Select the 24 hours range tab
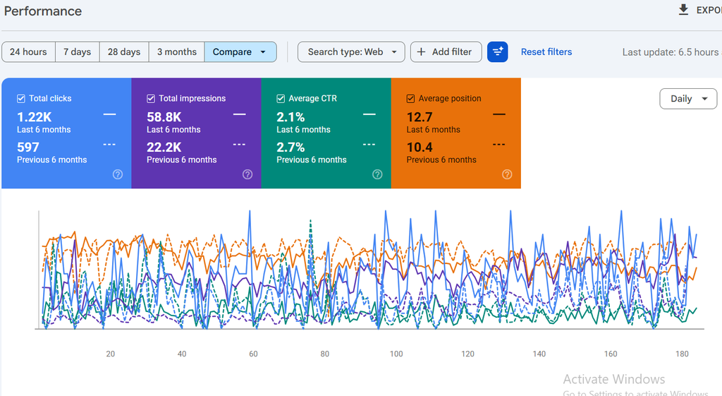This screenshot has height=396, width=722. point(28,52)
